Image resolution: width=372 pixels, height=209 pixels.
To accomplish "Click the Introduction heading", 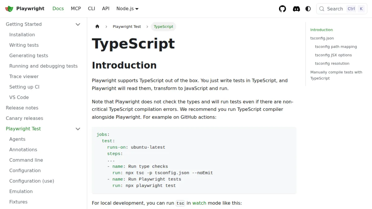I will [x=124, y=65].
